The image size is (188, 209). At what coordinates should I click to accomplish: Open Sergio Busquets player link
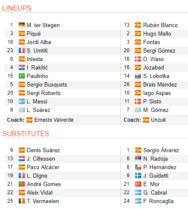click(47, 85)
